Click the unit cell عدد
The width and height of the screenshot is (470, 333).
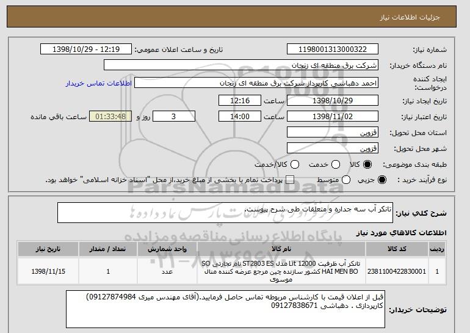coord(167,271)
